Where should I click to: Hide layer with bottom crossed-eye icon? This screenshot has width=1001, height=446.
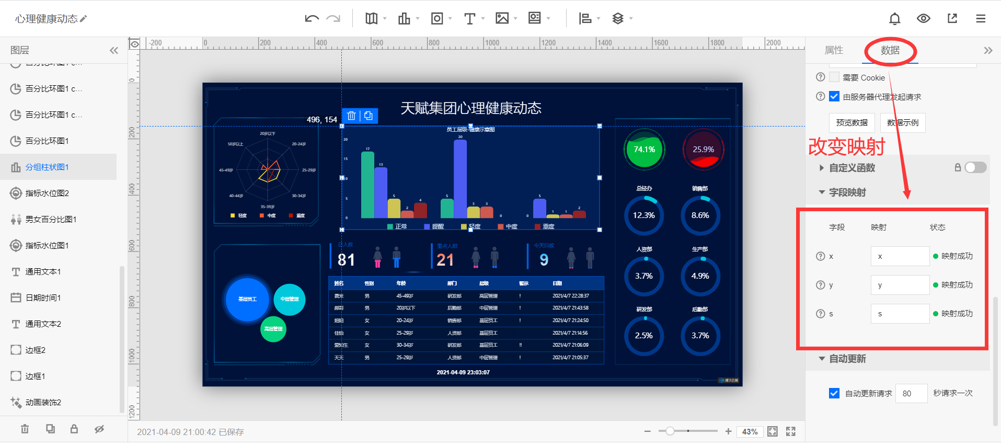pyautogui.click(x=99, y=429)
